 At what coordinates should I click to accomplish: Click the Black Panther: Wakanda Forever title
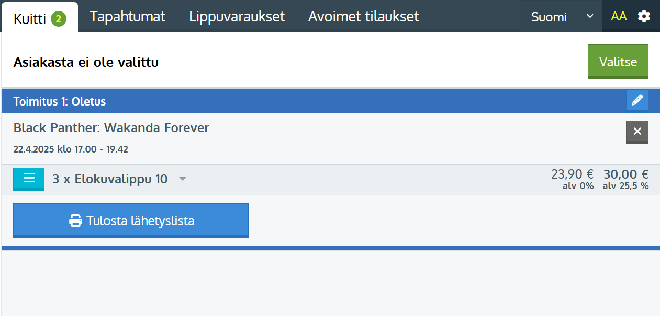[x=111, y=128]
